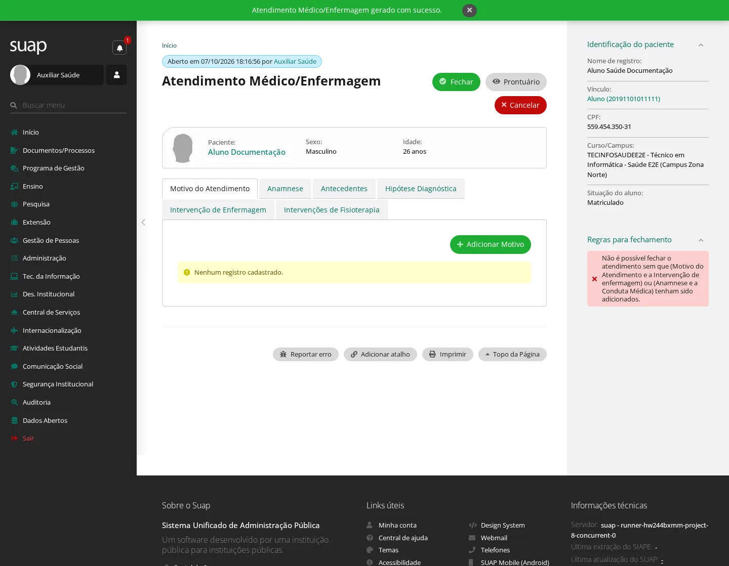Click the green Fechar button
The width and height of the screenshot is (729, 566).
(x=456, y=82)
